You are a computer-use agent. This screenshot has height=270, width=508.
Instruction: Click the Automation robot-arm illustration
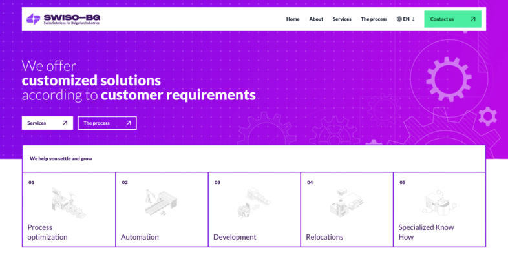(x=161, y=203)
